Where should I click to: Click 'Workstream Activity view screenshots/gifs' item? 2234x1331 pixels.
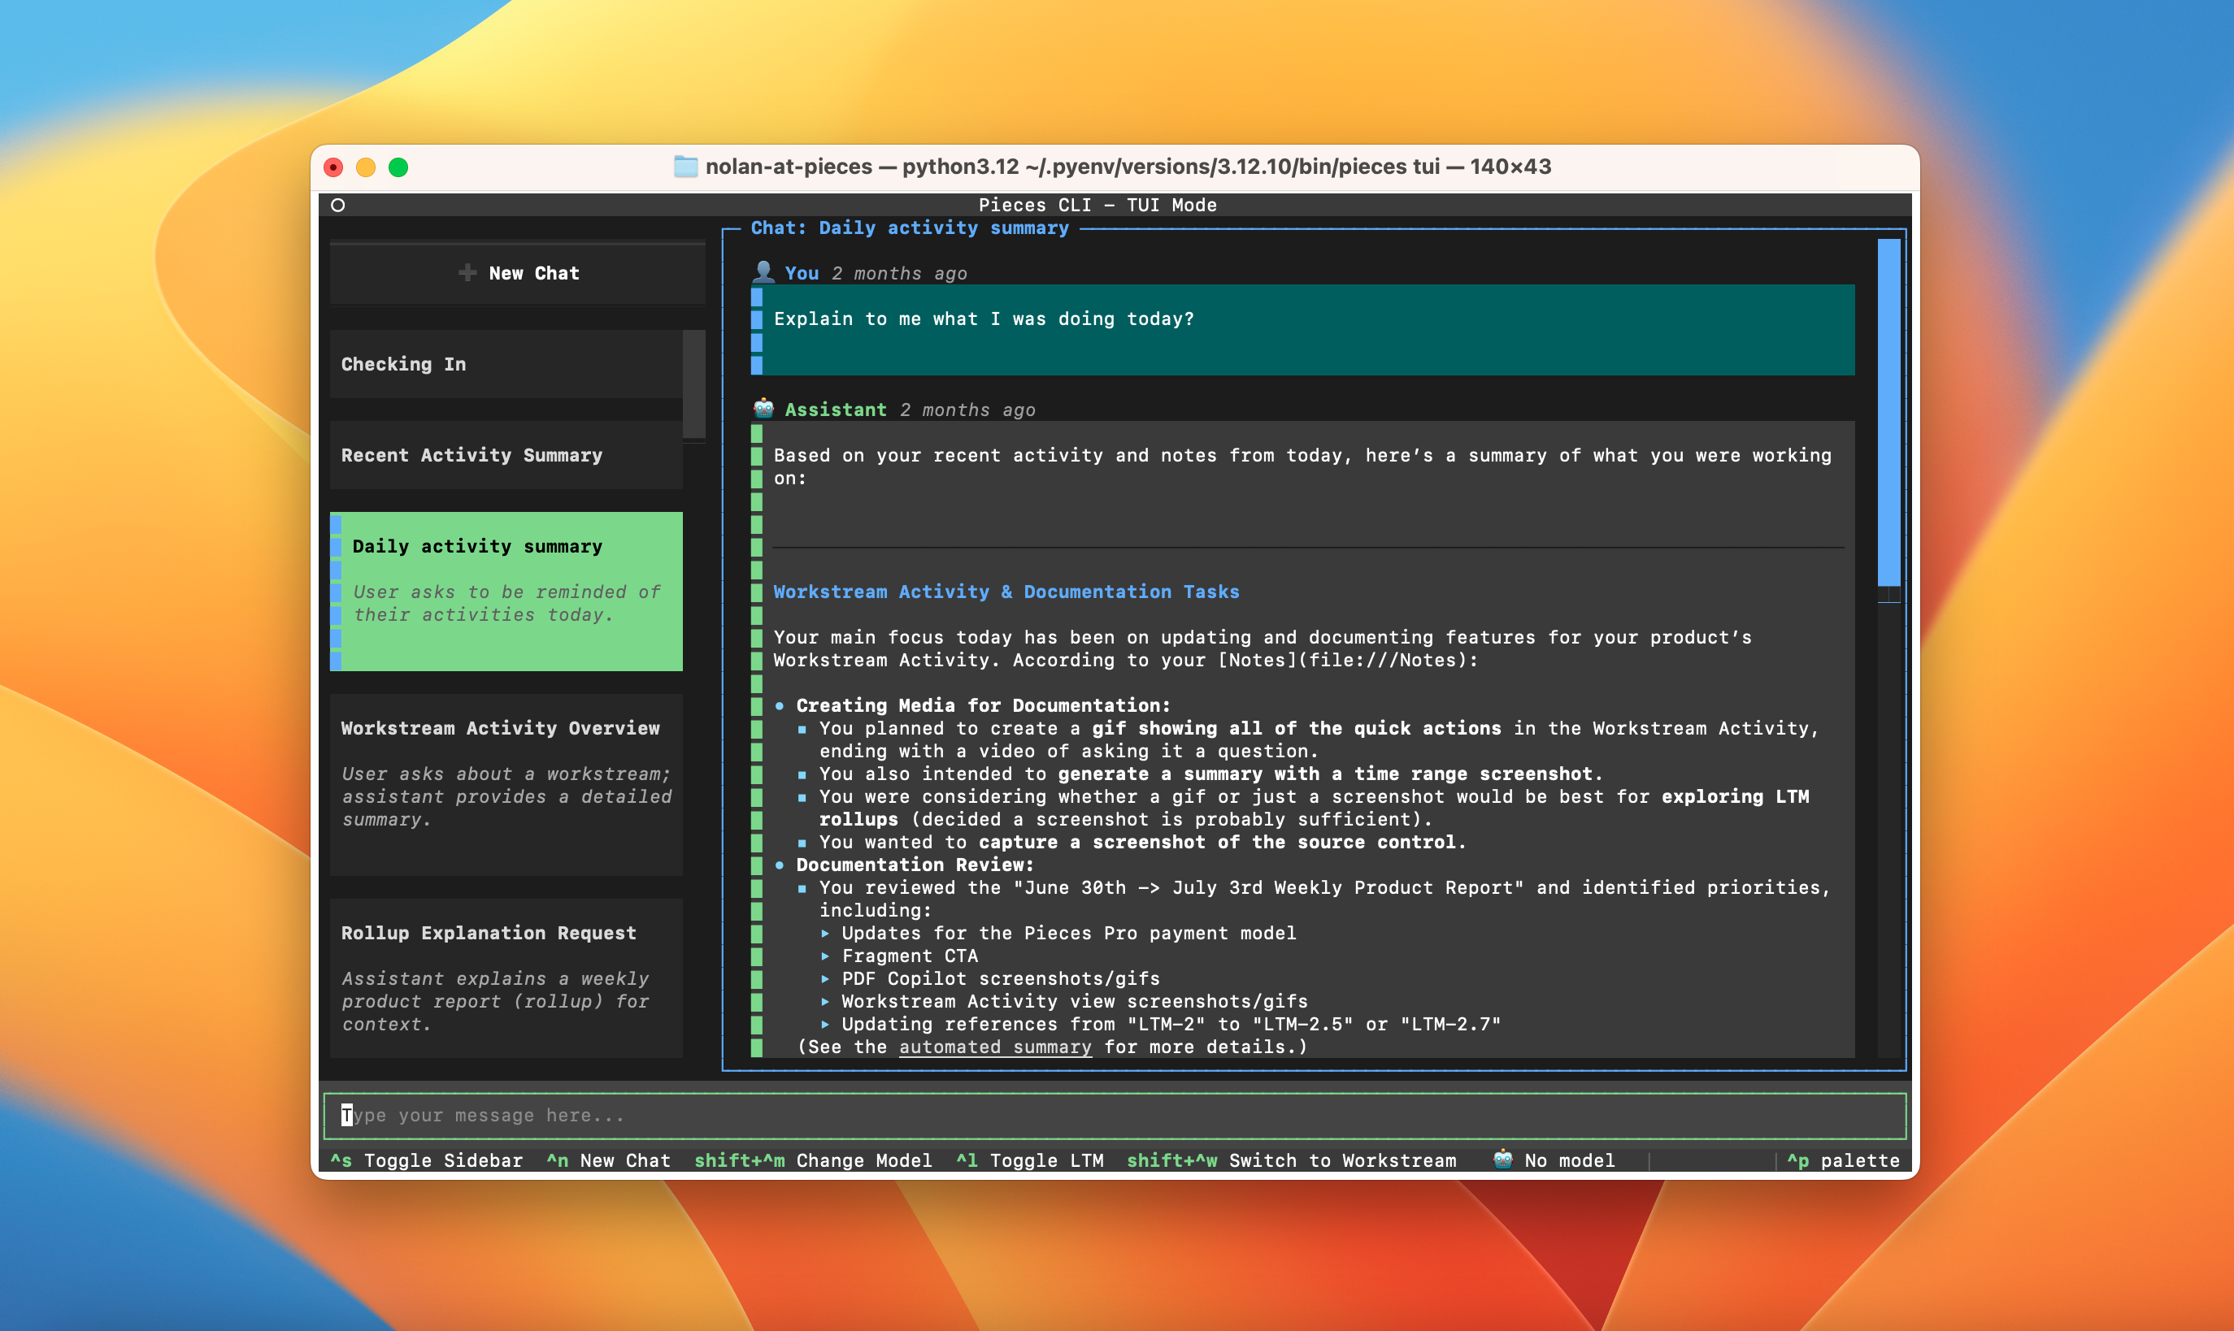click(1075, 1002)
